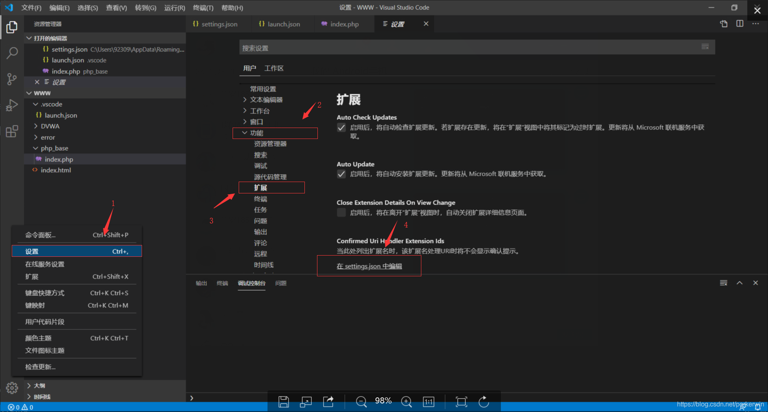Click the VS Code logo icon in title bar
The width and height of the screenshot is (768, 412).
[9, 7]
